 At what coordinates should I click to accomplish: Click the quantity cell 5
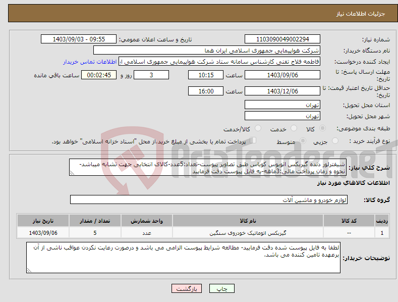[95, 233]
